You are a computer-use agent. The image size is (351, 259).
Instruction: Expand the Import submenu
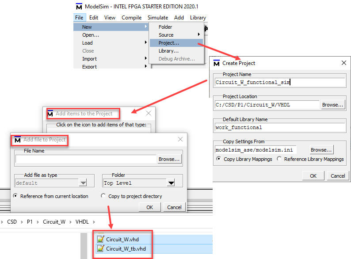111,59
